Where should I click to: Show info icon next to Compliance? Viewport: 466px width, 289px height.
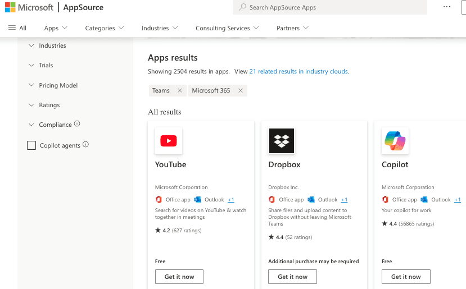click(x=77, y=123)
